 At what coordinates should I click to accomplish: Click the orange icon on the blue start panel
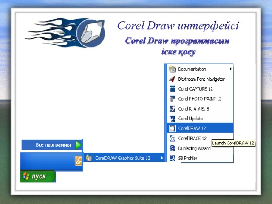tap(78, 161)
